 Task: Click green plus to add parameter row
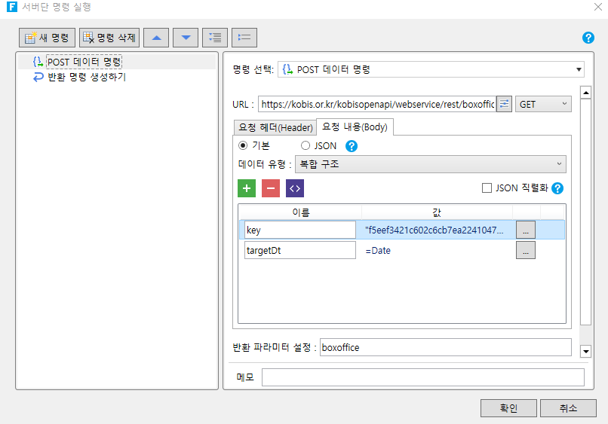(247, 188)
